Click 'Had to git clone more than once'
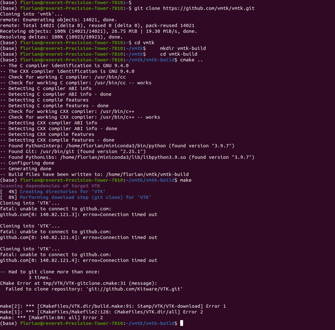 click(x=50, y=272)
